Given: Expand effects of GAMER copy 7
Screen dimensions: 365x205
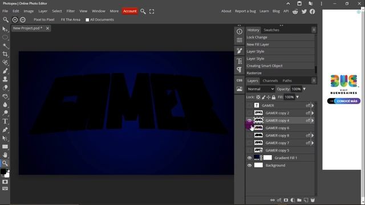Looking at the screenshot, I should click(313, 143).
